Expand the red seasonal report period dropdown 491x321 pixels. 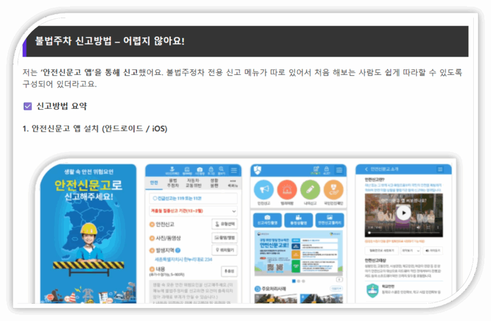point(193,211)
